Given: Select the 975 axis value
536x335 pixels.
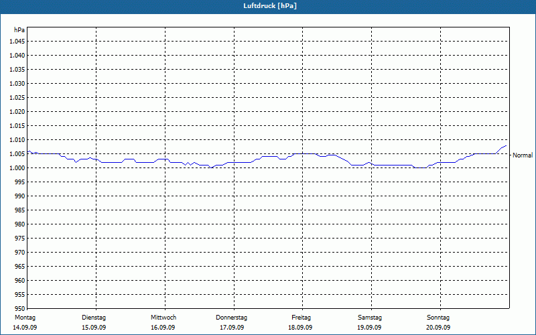Looking at the screenshot, I should click(20, 238).
